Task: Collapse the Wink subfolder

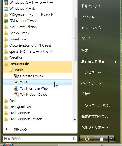Action: [x=38, y=70]
